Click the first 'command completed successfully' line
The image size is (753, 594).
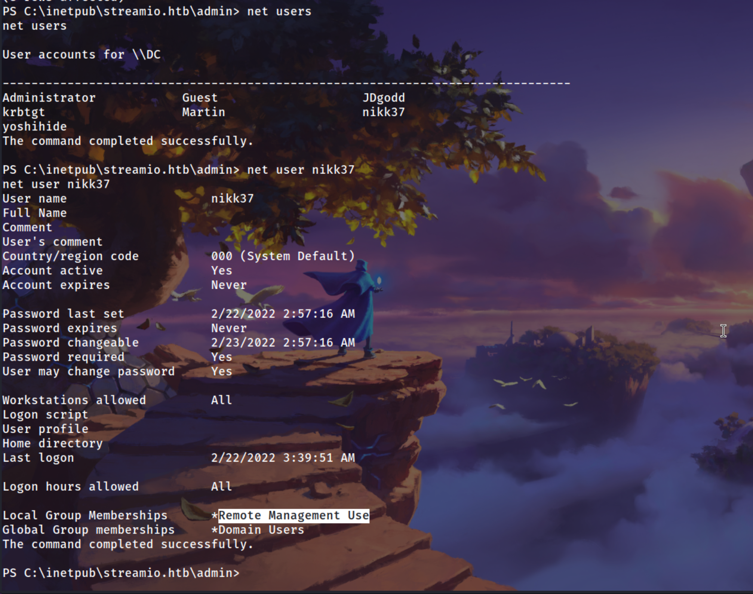coord(128,141)
